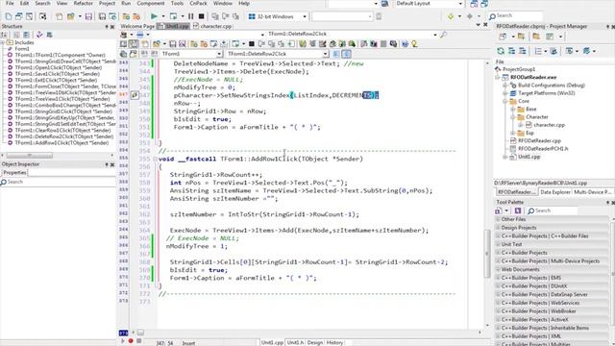The height and width of the screenshot is (346, 615).
Task: Toggle the first button right of method combo
Action: tap(336, 54)
